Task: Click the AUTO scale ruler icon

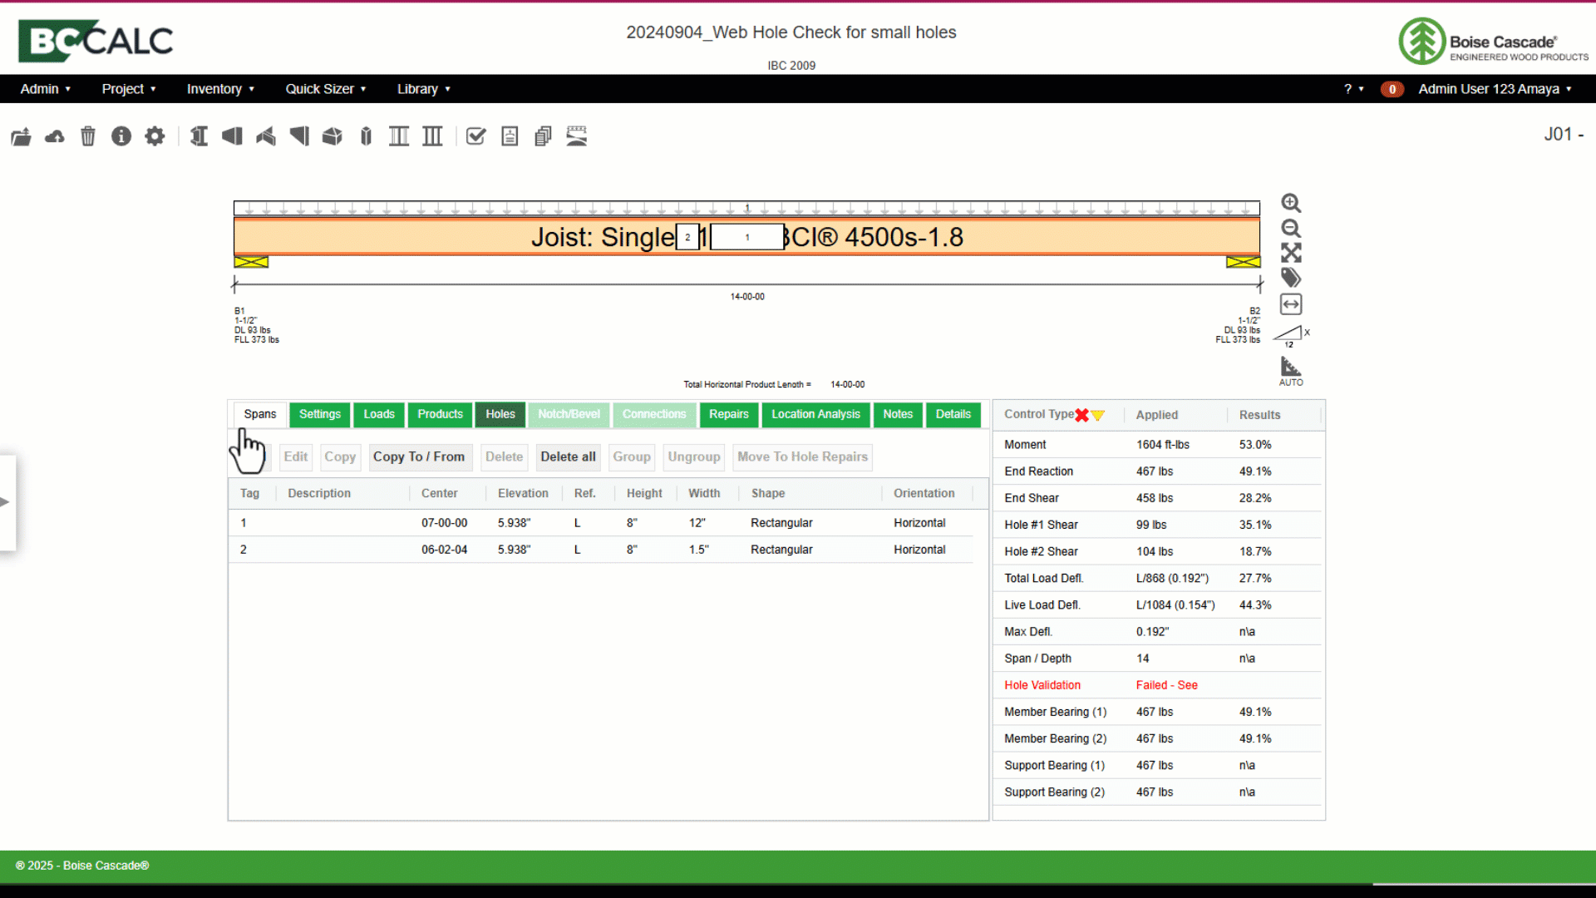Action: click(1291, 372)
